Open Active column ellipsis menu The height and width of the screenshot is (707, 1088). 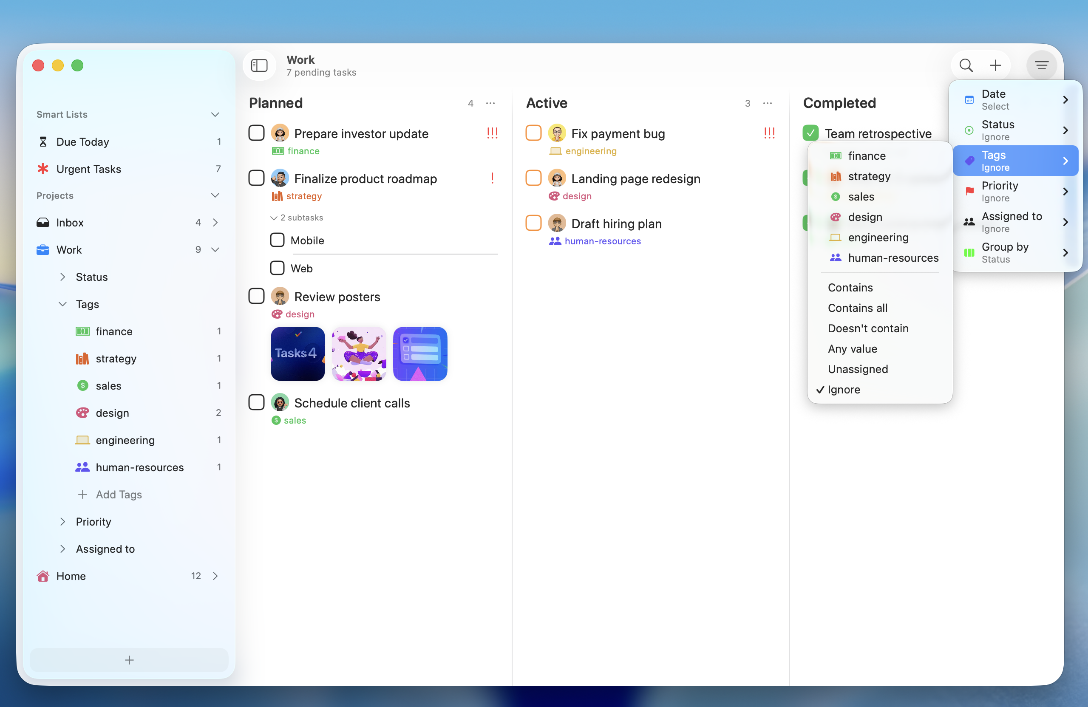pyautogui.click(x=768, y=103)
